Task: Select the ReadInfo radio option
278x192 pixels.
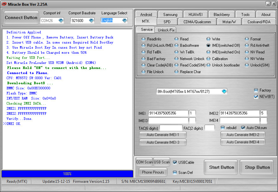Action: point(152,39)
